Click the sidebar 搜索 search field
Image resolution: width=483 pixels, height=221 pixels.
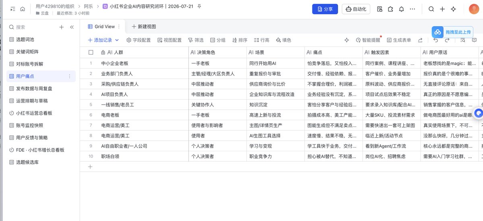32,27
